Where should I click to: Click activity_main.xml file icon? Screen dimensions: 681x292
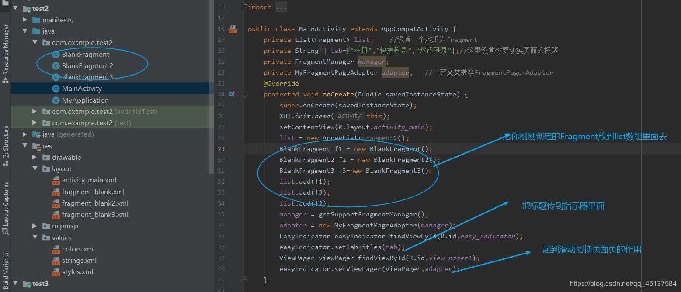56,180
